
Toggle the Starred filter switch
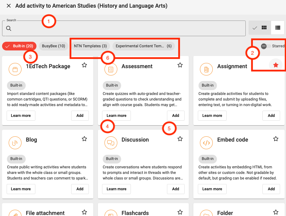pyautogui.click(x=266, y=46)
